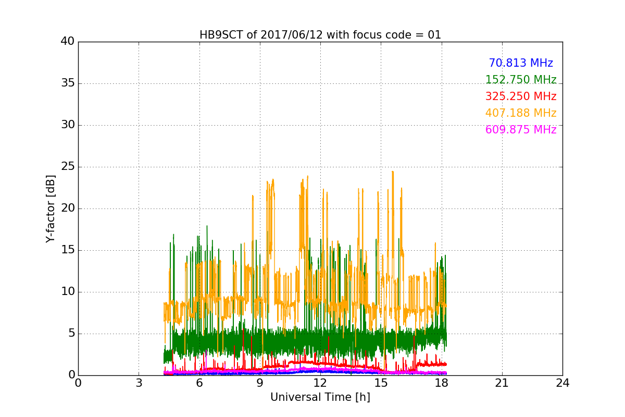Click the plot title HB9SCT of 2017/06/12
The image size is (625, 417).
(x=320, y=35)
